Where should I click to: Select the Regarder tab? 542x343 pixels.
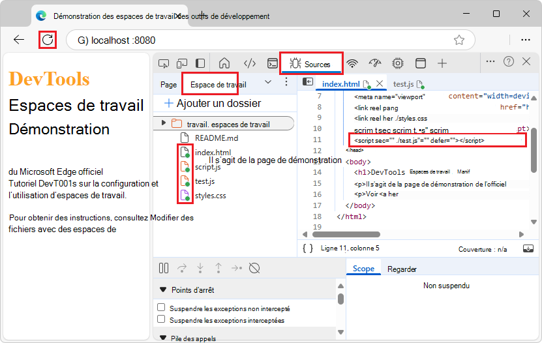[x=402, y=269]
